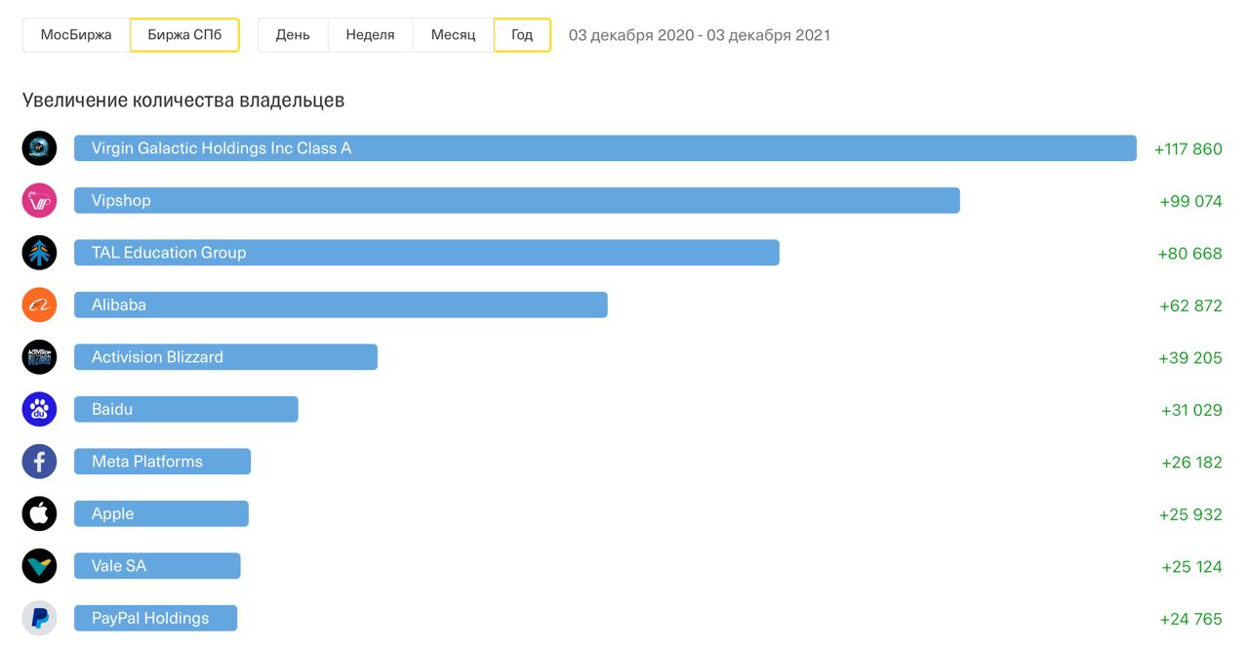1249x652 pixels.
Task: Open the Virgin Galactic Holdings bar
Action: click(x=605, y=148)
